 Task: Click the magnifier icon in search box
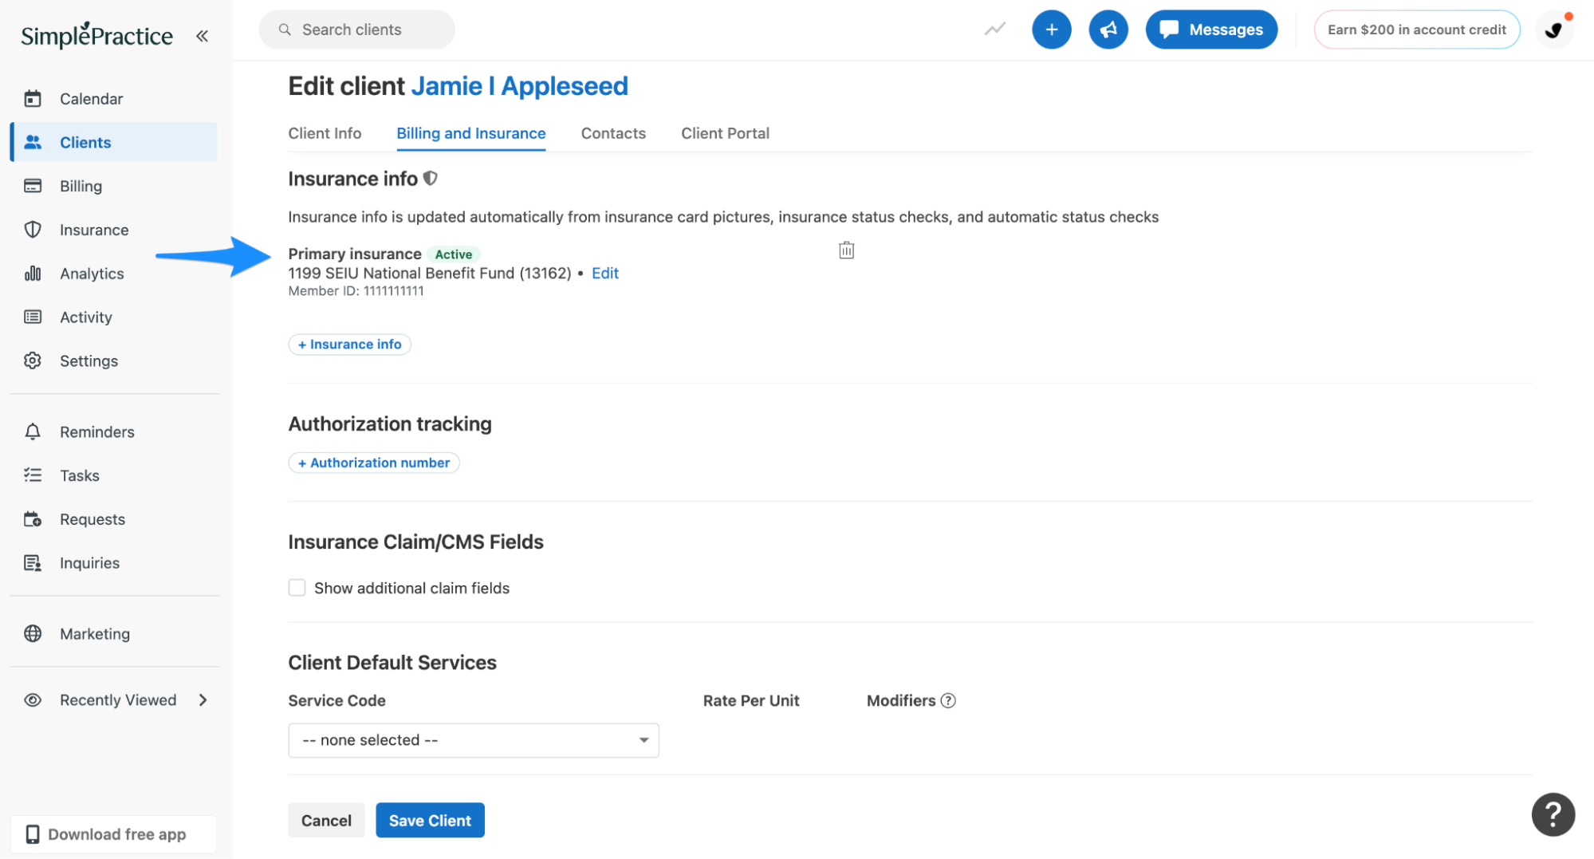pyautogui.click(x=285, y=30)
